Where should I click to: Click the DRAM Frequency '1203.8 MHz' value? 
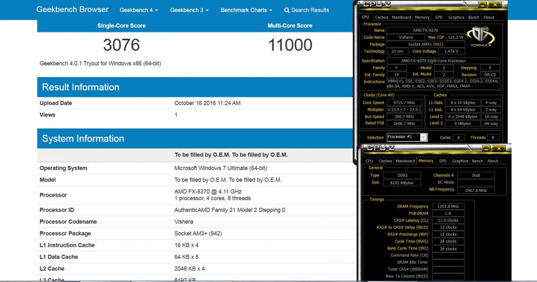[448, 206]
